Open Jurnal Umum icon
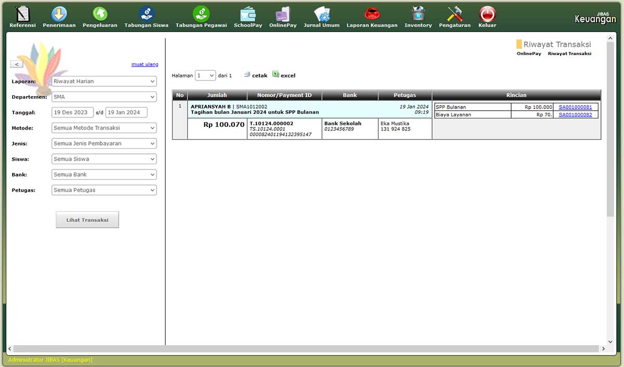624x367 pixels. 321,14
